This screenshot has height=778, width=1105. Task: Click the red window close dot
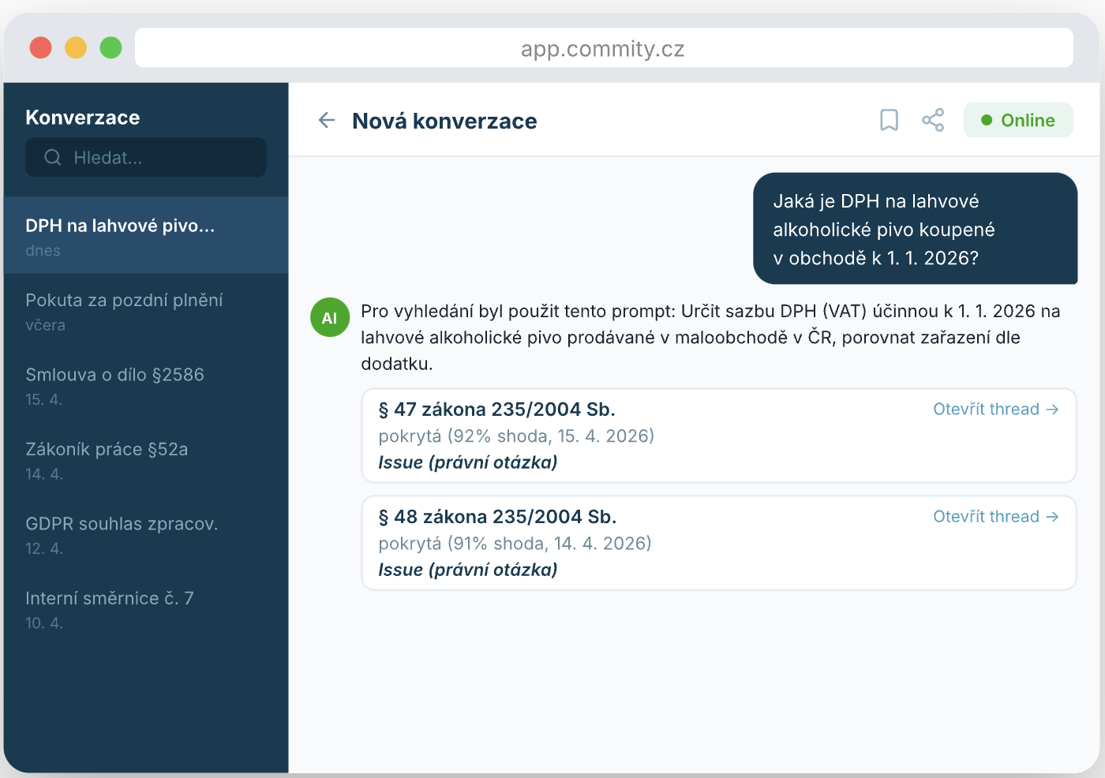coord(41,47)
